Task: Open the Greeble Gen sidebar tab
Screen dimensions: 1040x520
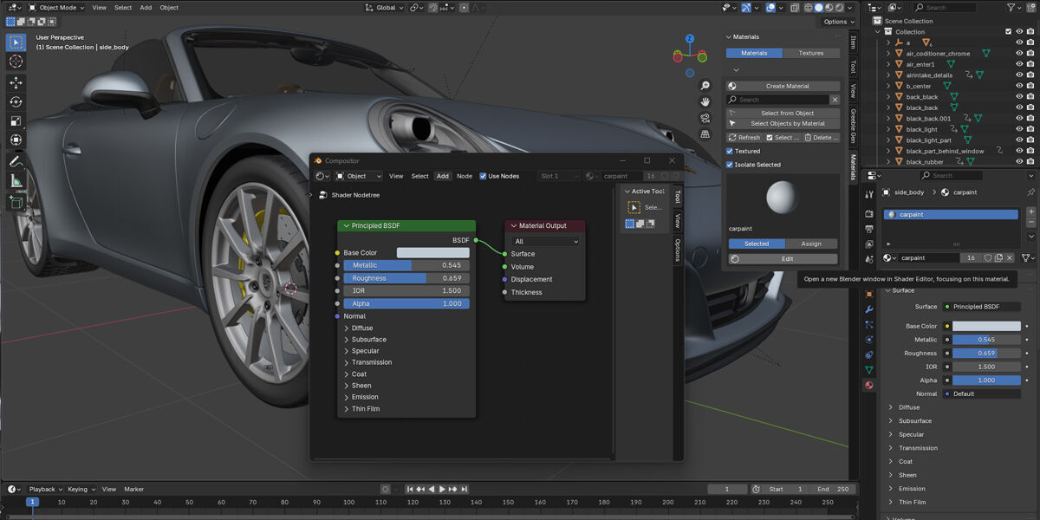Action: point(853,126)
